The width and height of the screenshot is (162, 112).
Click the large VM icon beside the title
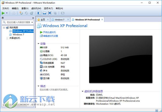tap(39, 26)
